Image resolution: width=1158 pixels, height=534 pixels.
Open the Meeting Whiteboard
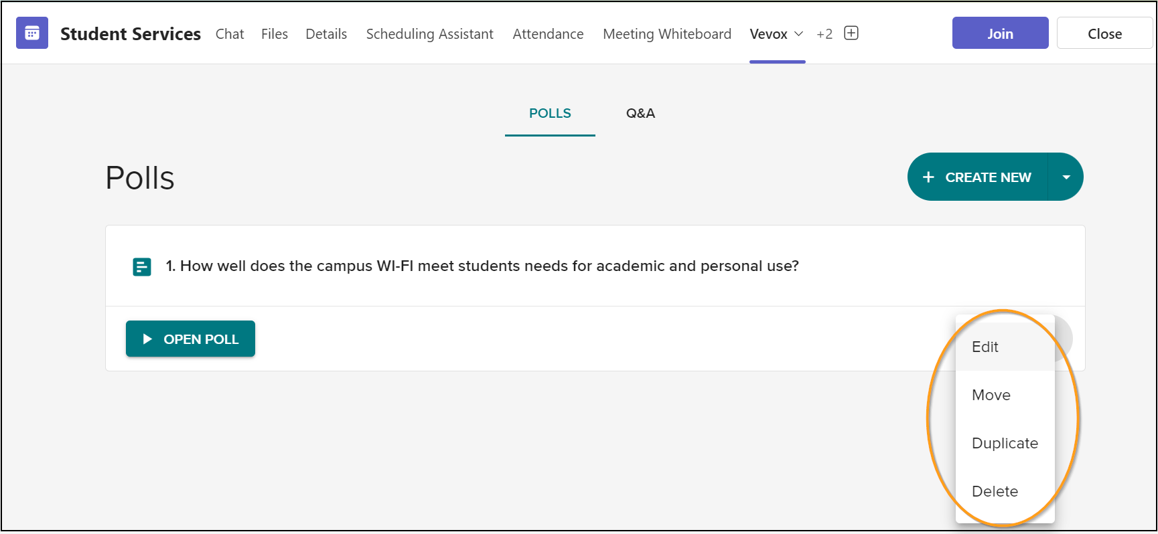click(x=666, y=33)
